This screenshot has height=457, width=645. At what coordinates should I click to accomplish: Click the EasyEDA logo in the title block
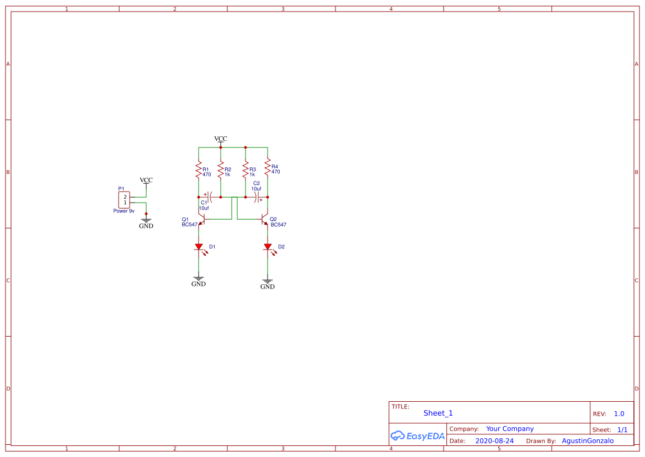[418, 436]
